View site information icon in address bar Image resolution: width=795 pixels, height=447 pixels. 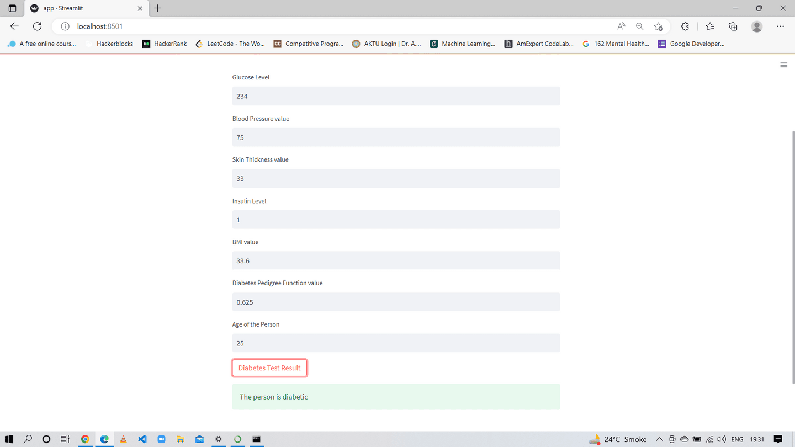[x=65, y=26]
